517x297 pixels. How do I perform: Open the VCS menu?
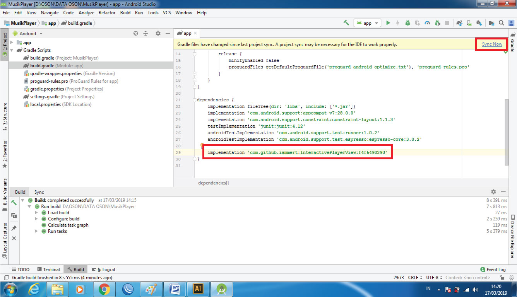tap(167, 13)
